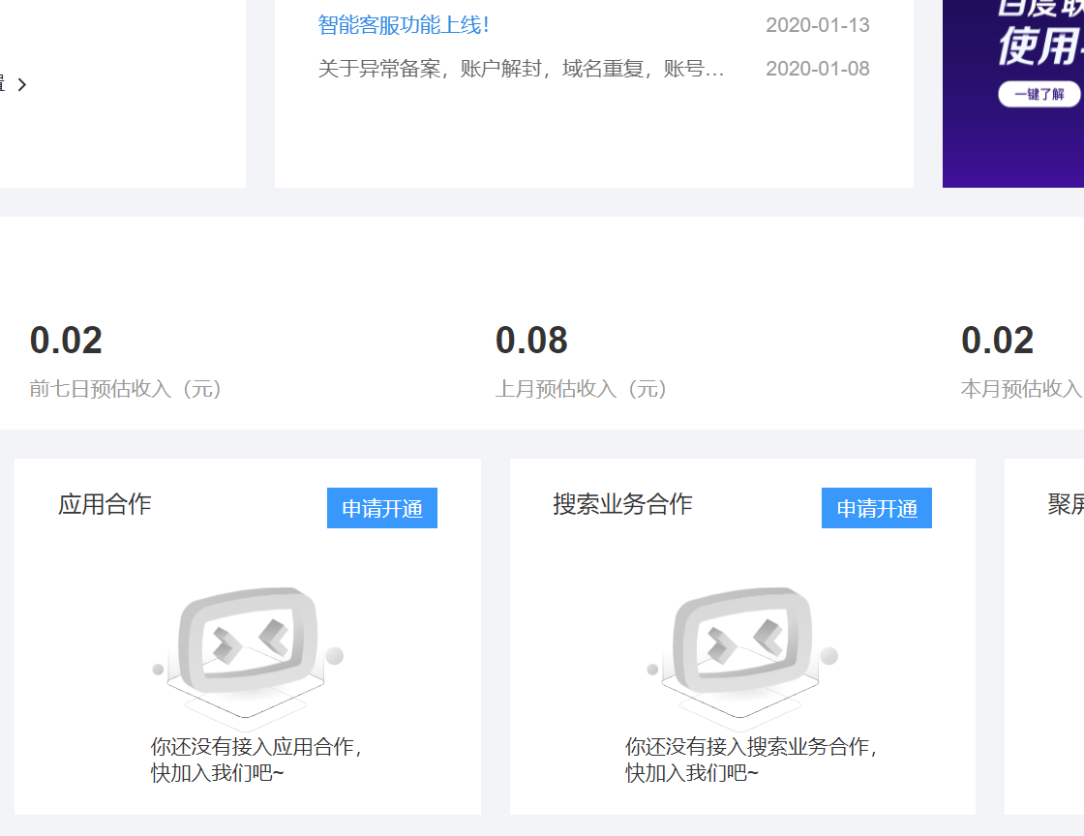Click the 前七日预估收入（元）label
Image resolution: width=1084 pixels, height=836 pixels.
pyautogui.click(x=126, y=389)
